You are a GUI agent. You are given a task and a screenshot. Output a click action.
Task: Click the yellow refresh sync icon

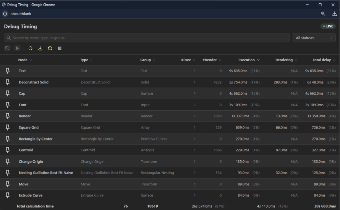tap(50, 48)
